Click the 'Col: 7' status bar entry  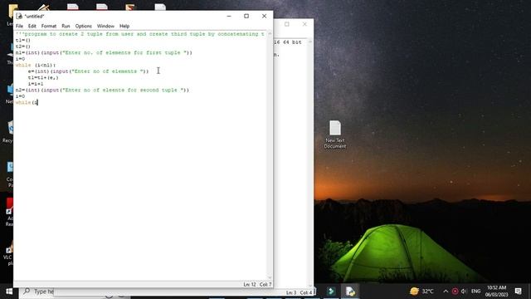tap(265, 284)
